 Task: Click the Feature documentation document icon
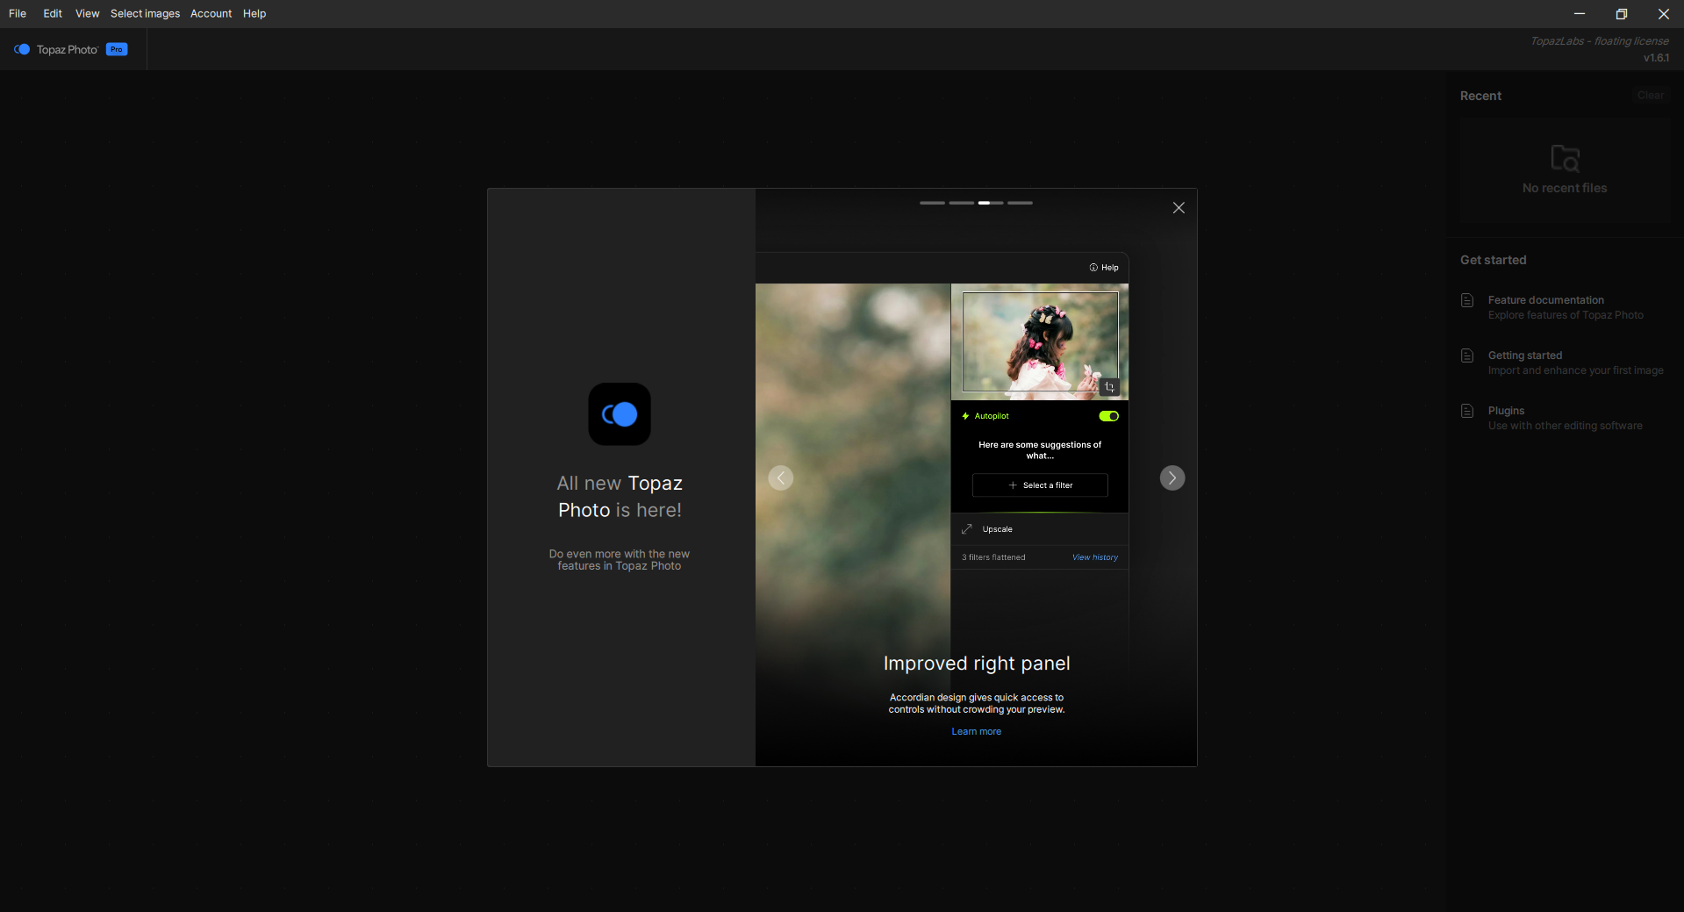pos(1467,300)
